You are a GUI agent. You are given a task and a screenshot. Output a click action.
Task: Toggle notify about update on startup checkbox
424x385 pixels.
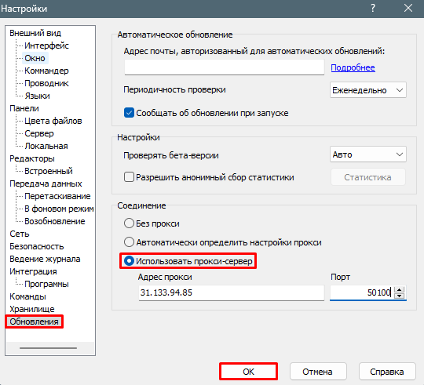[129, 113]
